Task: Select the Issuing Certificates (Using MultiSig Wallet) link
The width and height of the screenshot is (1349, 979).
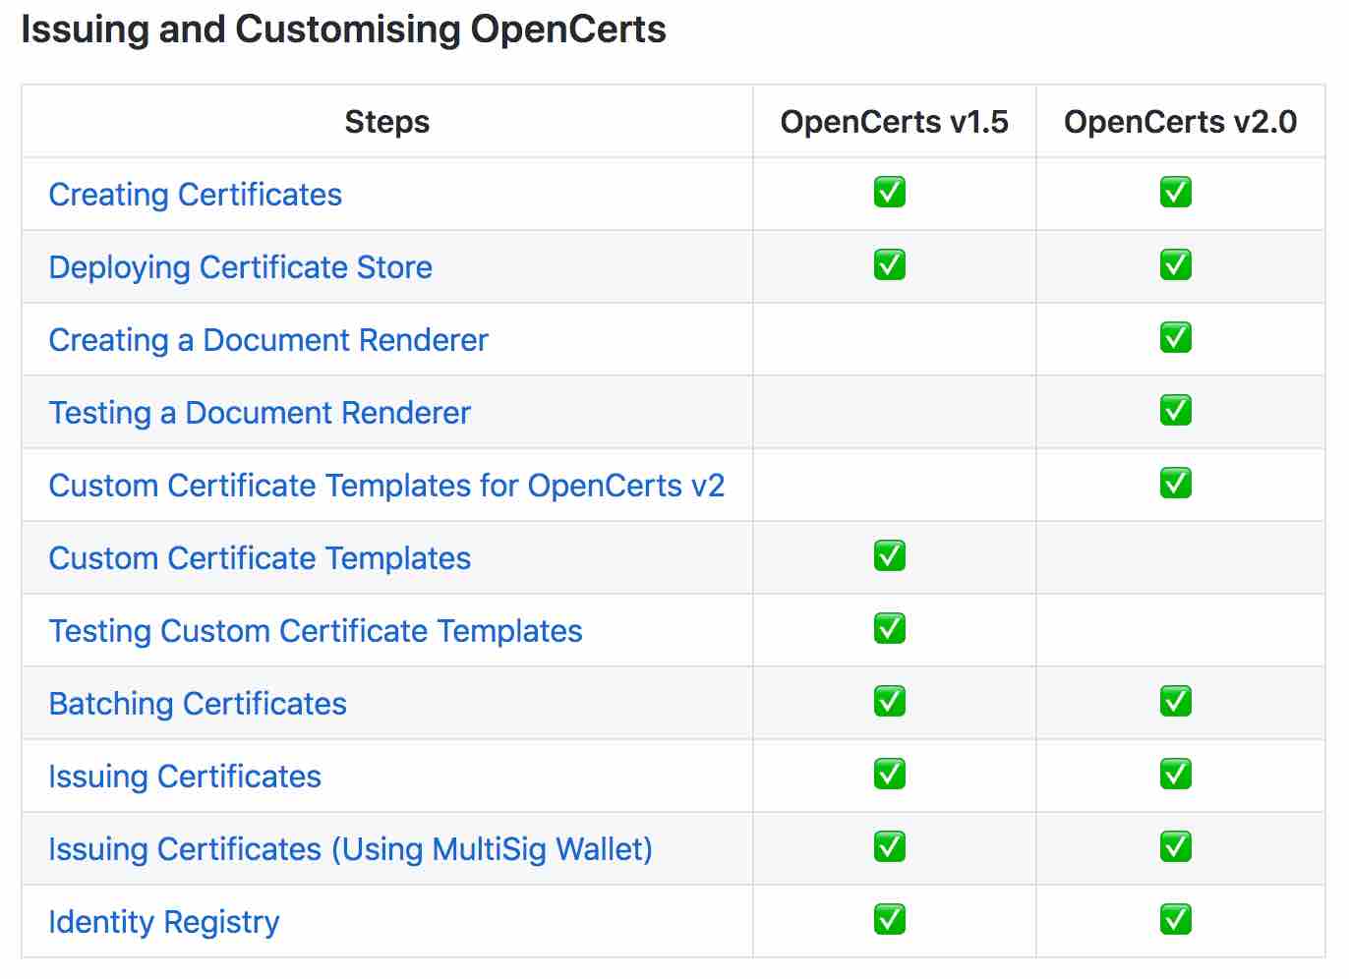Action: coord(351,849)
